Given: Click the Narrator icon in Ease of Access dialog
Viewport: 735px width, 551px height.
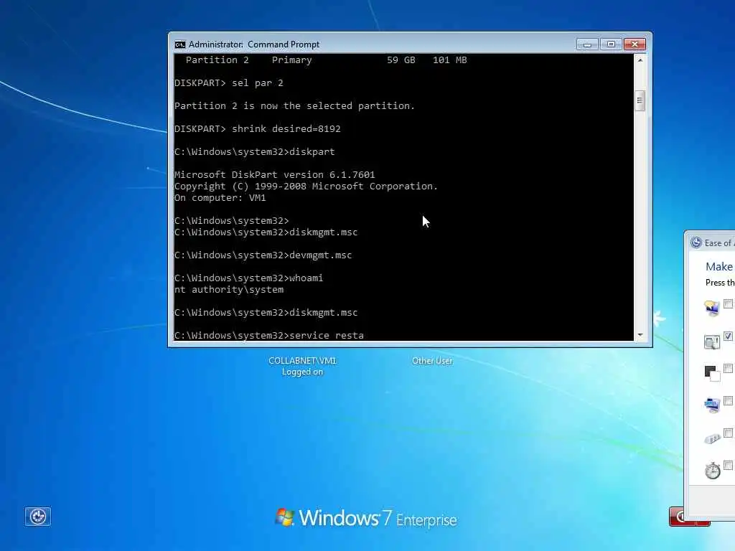Looking at the screenshot, I should tap(711, 308).
